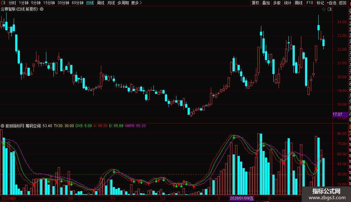
Task: Open the dropdown beside 云赛智联 title
Action: pos(42,9)
